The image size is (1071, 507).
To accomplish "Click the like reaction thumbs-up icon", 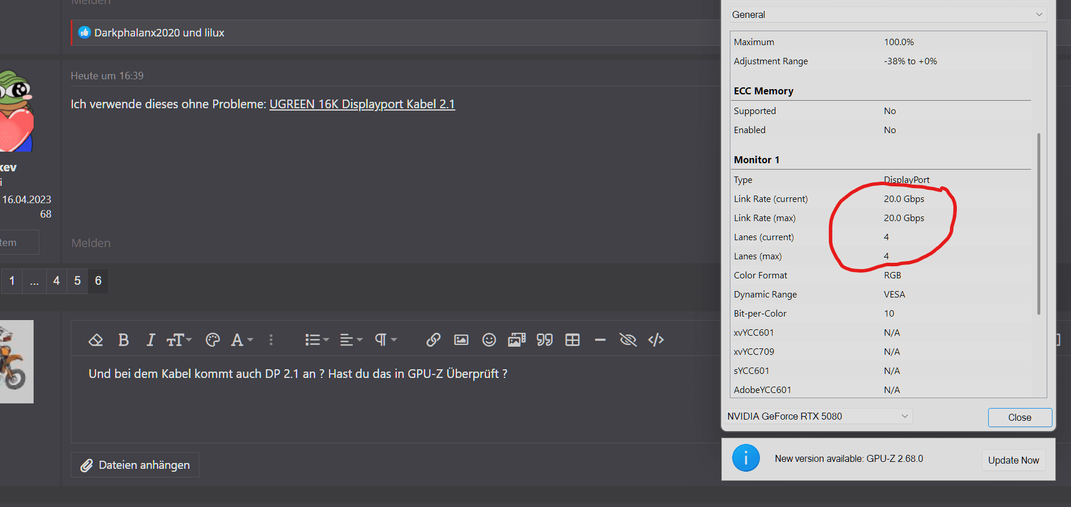I will point(85,32).
